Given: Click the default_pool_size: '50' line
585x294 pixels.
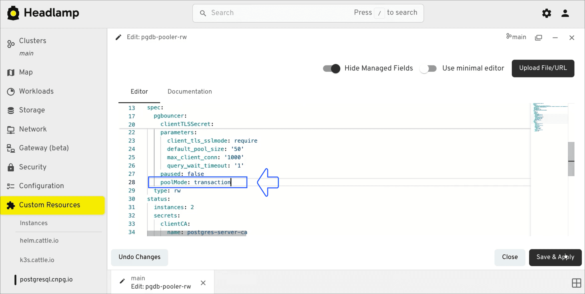Looking at the screenshot, I should 205,149.
